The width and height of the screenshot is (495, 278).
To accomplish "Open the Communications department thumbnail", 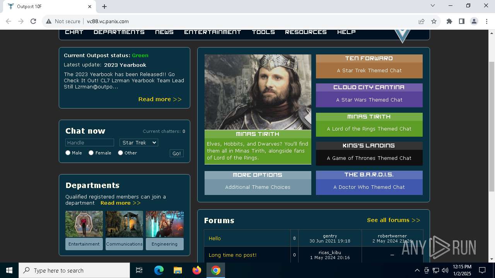I will (x=124, y=224).
